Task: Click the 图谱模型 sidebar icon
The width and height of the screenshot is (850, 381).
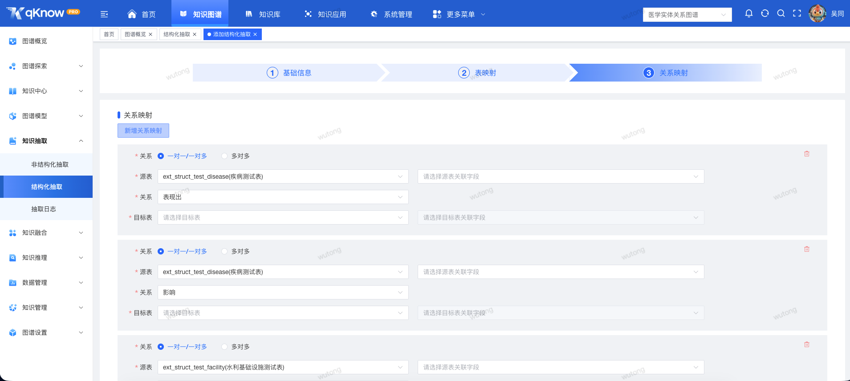Action: point(13,116)
